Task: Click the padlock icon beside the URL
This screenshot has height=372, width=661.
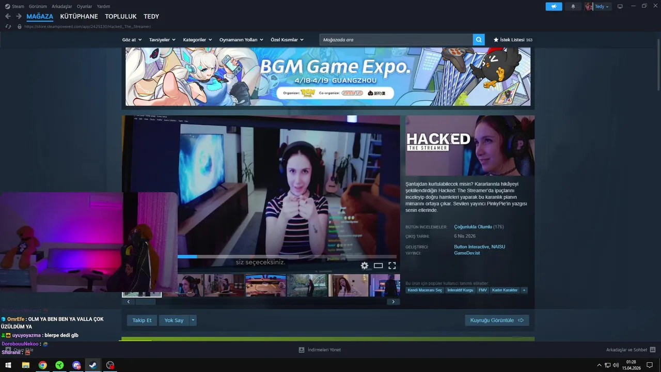Action: pyautogui.click(x=20, y=26)
